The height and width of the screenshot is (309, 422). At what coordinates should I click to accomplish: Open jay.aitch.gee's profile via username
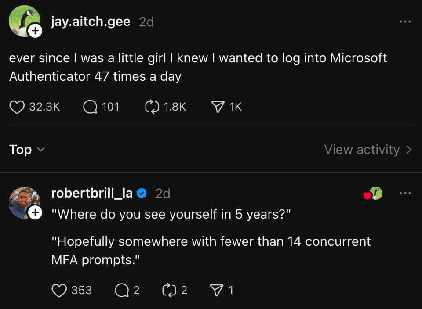[x=91, y=22]
